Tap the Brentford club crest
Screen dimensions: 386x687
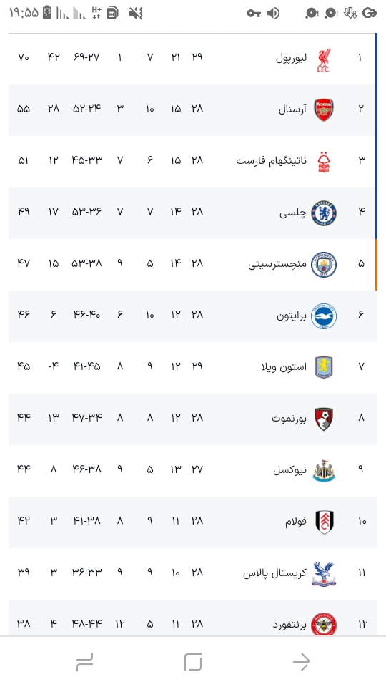coord(324,624)
